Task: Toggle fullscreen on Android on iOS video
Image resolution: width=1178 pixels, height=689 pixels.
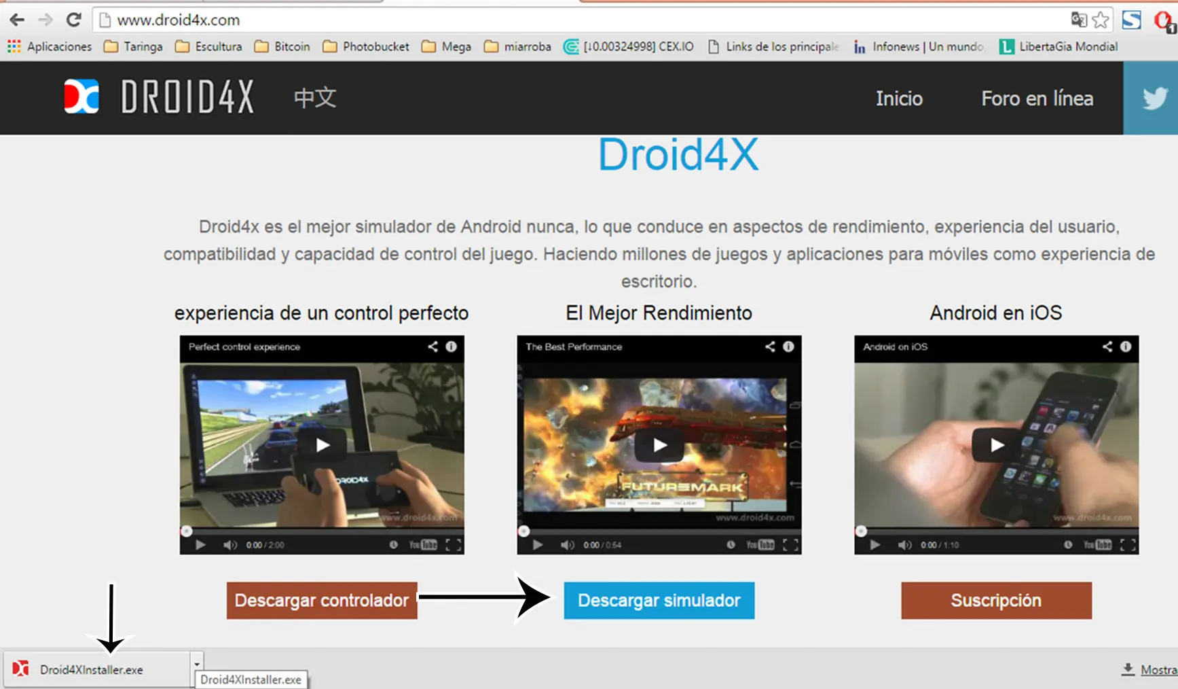Action: coord(1128,545)
